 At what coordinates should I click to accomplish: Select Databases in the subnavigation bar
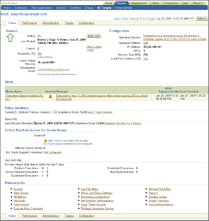[x=21, y=8]
